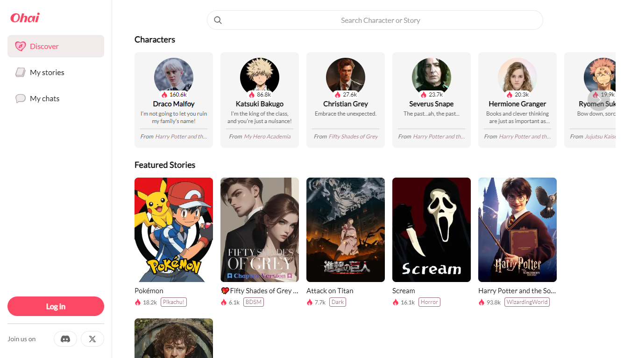Select the Severus Snape name

432,104
